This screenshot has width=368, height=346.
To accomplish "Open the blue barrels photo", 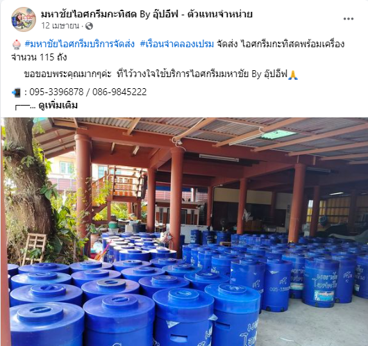I will (x=184, y=231).
